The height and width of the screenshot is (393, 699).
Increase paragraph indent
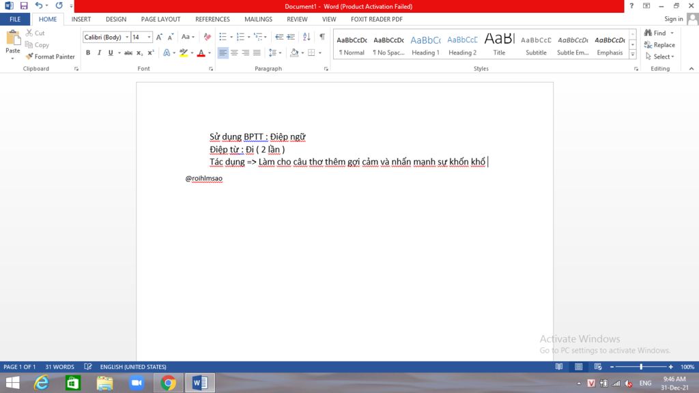click(291, 37)
